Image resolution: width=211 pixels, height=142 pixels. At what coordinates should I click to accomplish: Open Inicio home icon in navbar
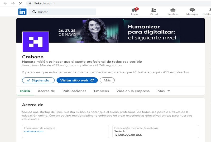point(135,10)
